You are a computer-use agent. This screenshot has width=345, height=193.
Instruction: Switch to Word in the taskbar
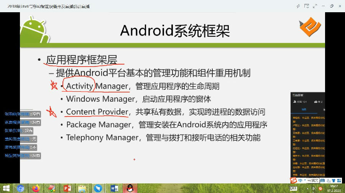coord(114,188)
